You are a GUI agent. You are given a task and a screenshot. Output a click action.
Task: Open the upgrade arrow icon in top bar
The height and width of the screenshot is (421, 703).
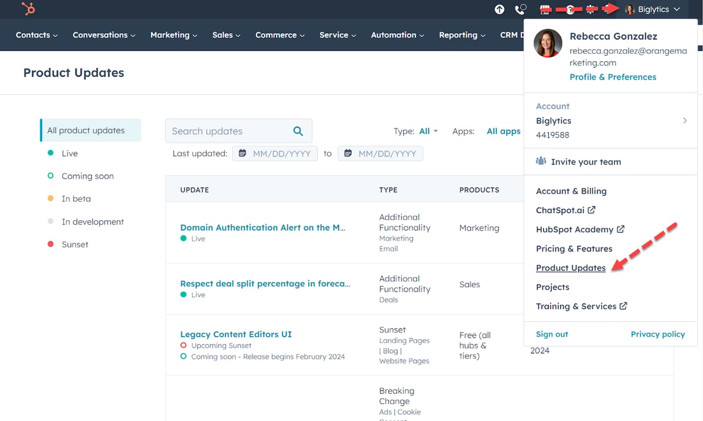point(499,9)
